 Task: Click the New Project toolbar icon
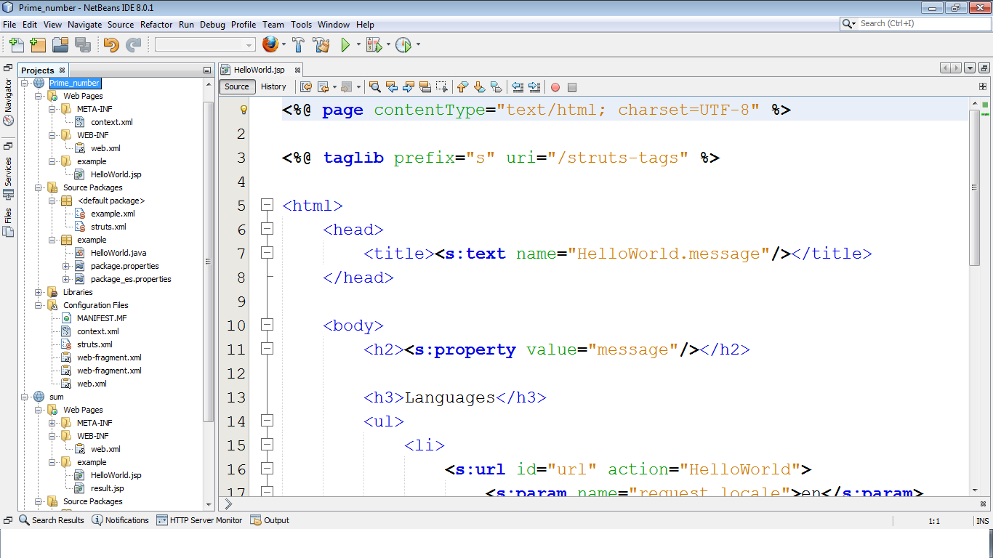pos(38,45)
